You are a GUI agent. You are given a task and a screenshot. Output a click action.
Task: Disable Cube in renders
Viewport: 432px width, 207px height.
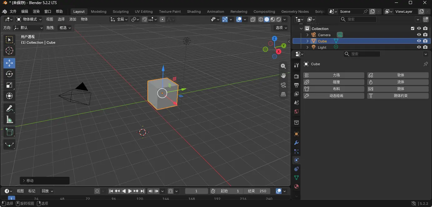(x=425, y=41)
